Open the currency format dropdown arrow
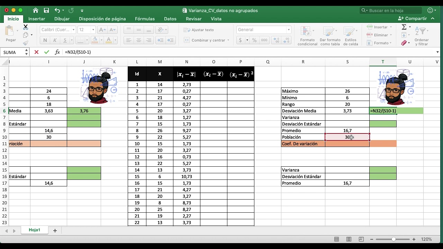 (247, 40)
